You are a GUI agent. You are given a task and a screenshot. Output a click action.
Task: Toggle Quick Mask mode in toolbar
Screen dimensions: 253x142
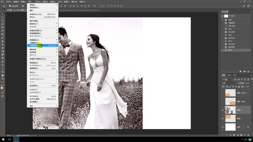[2, 93]
